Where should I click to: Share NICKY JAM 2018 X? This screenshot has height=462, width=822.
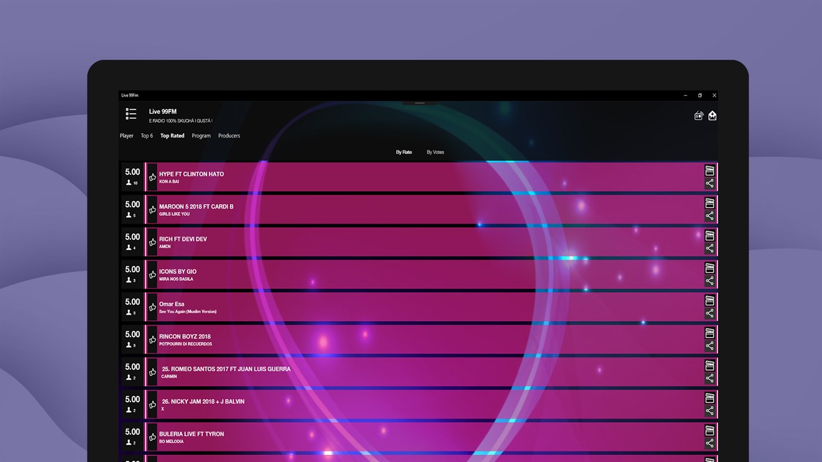(710, 411)
